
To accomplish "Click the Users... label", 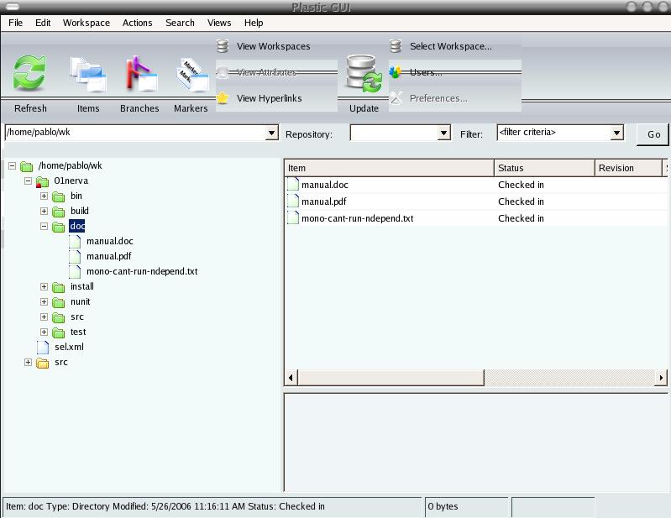I will [426, 72].
